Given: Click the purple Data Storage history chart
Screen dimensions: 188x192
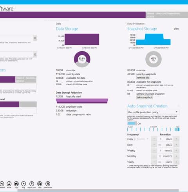Looking at the screenshot, I should [x=82, y=39].
